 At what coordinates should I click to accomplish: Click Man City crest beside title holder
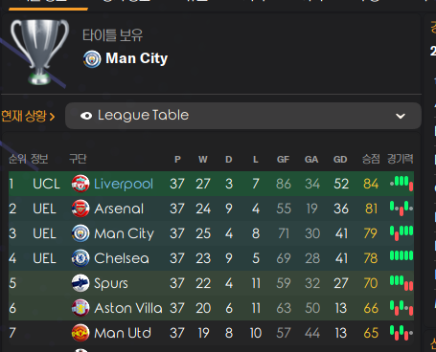click(92, 59)
